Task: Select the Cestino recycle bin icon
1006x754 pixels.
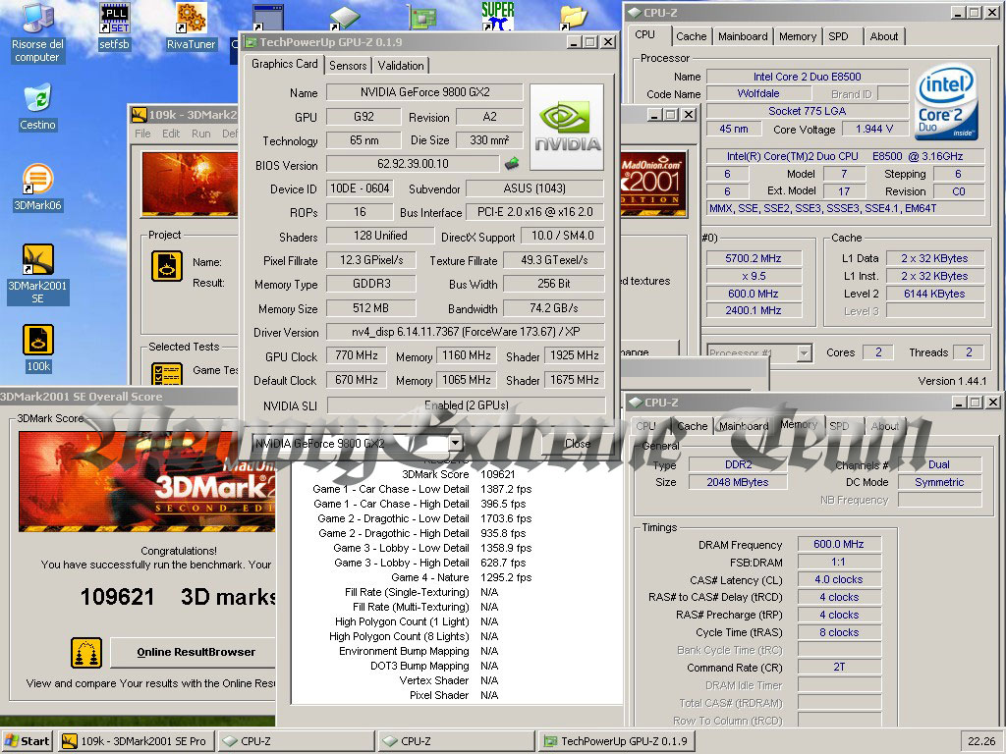Action: coord(37,107)
